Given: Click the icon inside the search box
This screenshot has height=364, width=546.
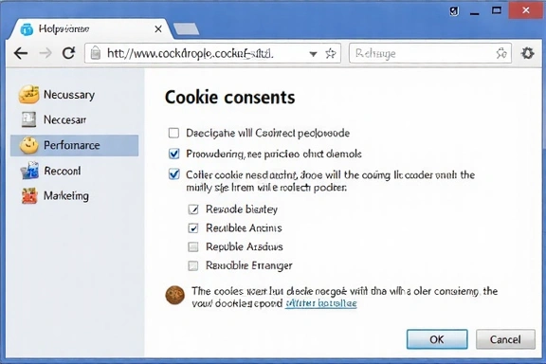Looking at the screenshot, I should [x=501, y=53].
